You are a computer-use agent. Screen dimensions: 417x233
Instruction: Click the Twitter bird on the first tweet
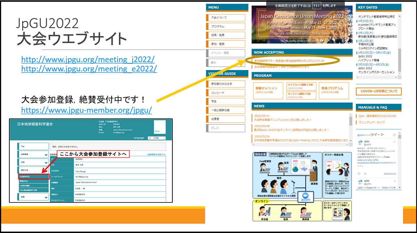395,142
